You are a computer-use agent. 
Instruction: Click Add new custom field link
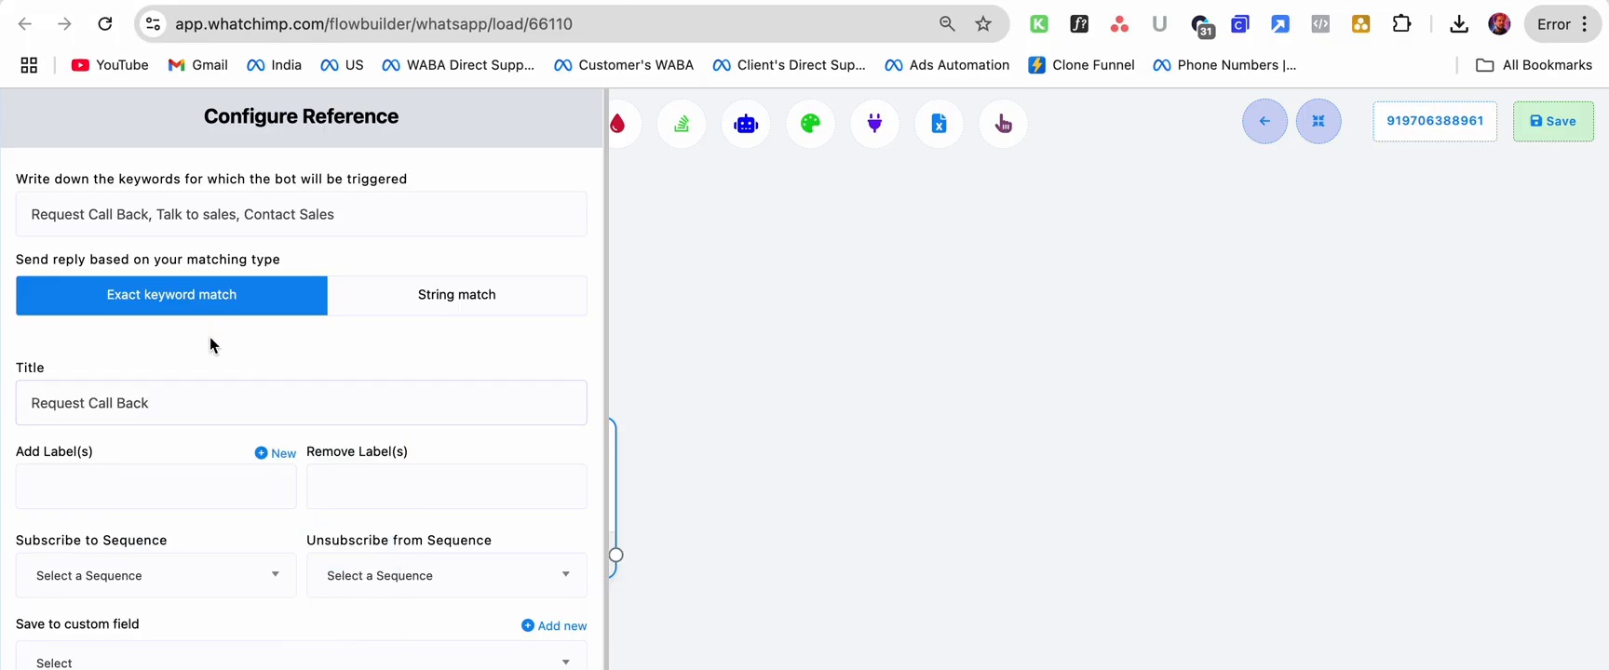tap(554, 625)
